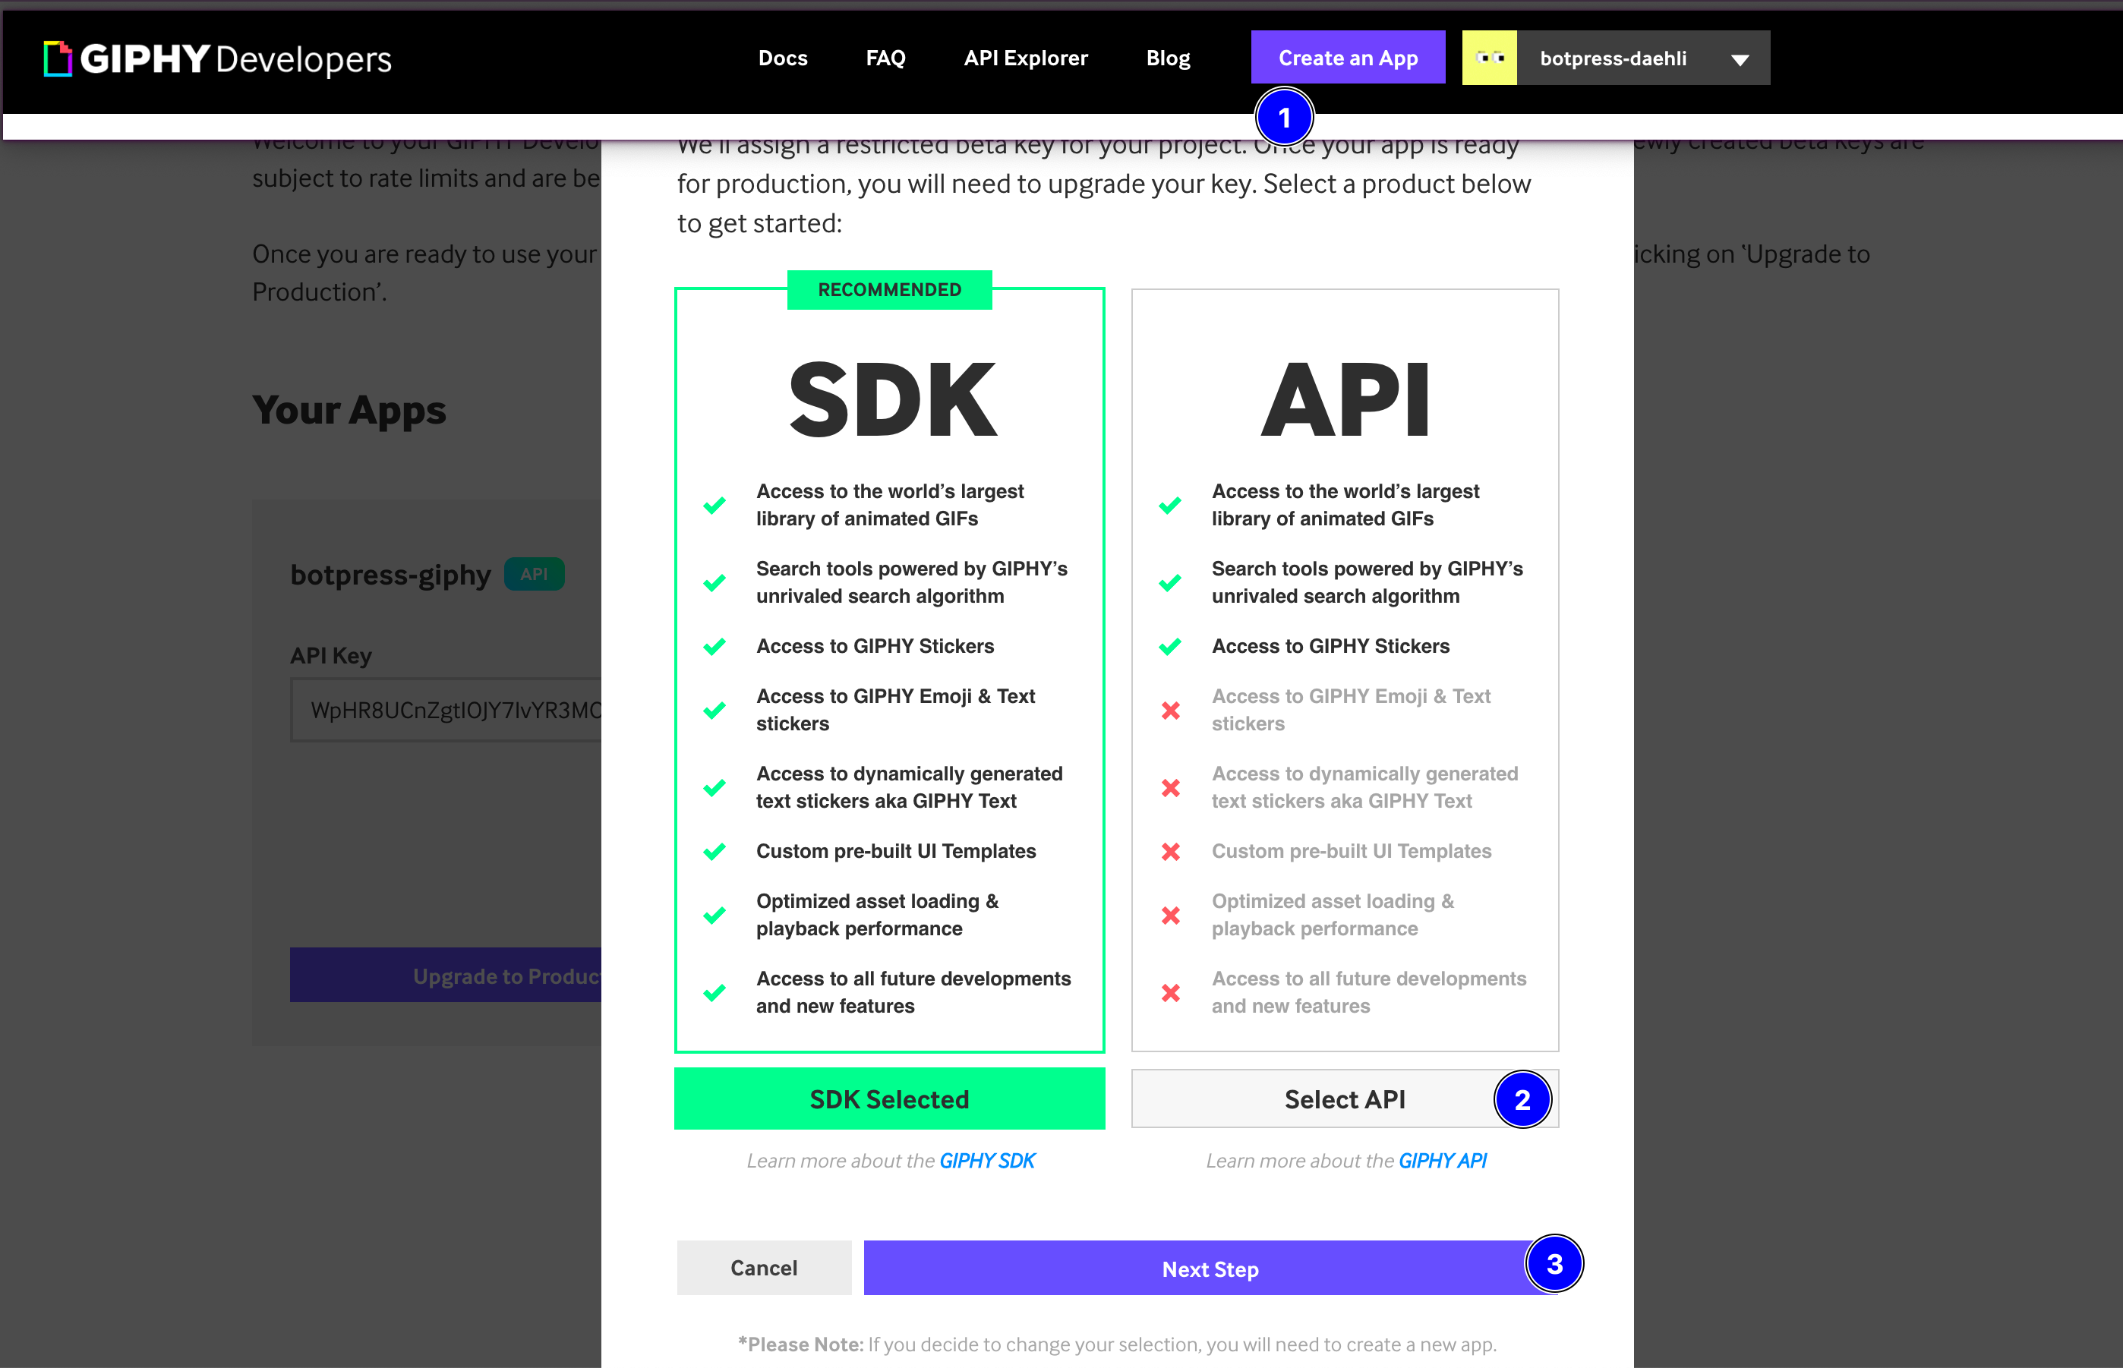Open the GIPHY SDK learn more link
Screen dimensions: 2123x1368
[987, 1161]
